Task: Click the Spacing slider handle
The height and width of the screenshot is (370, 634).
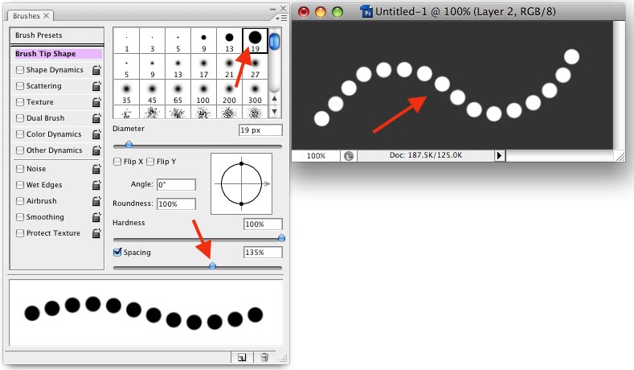Action: click(212, 266)
